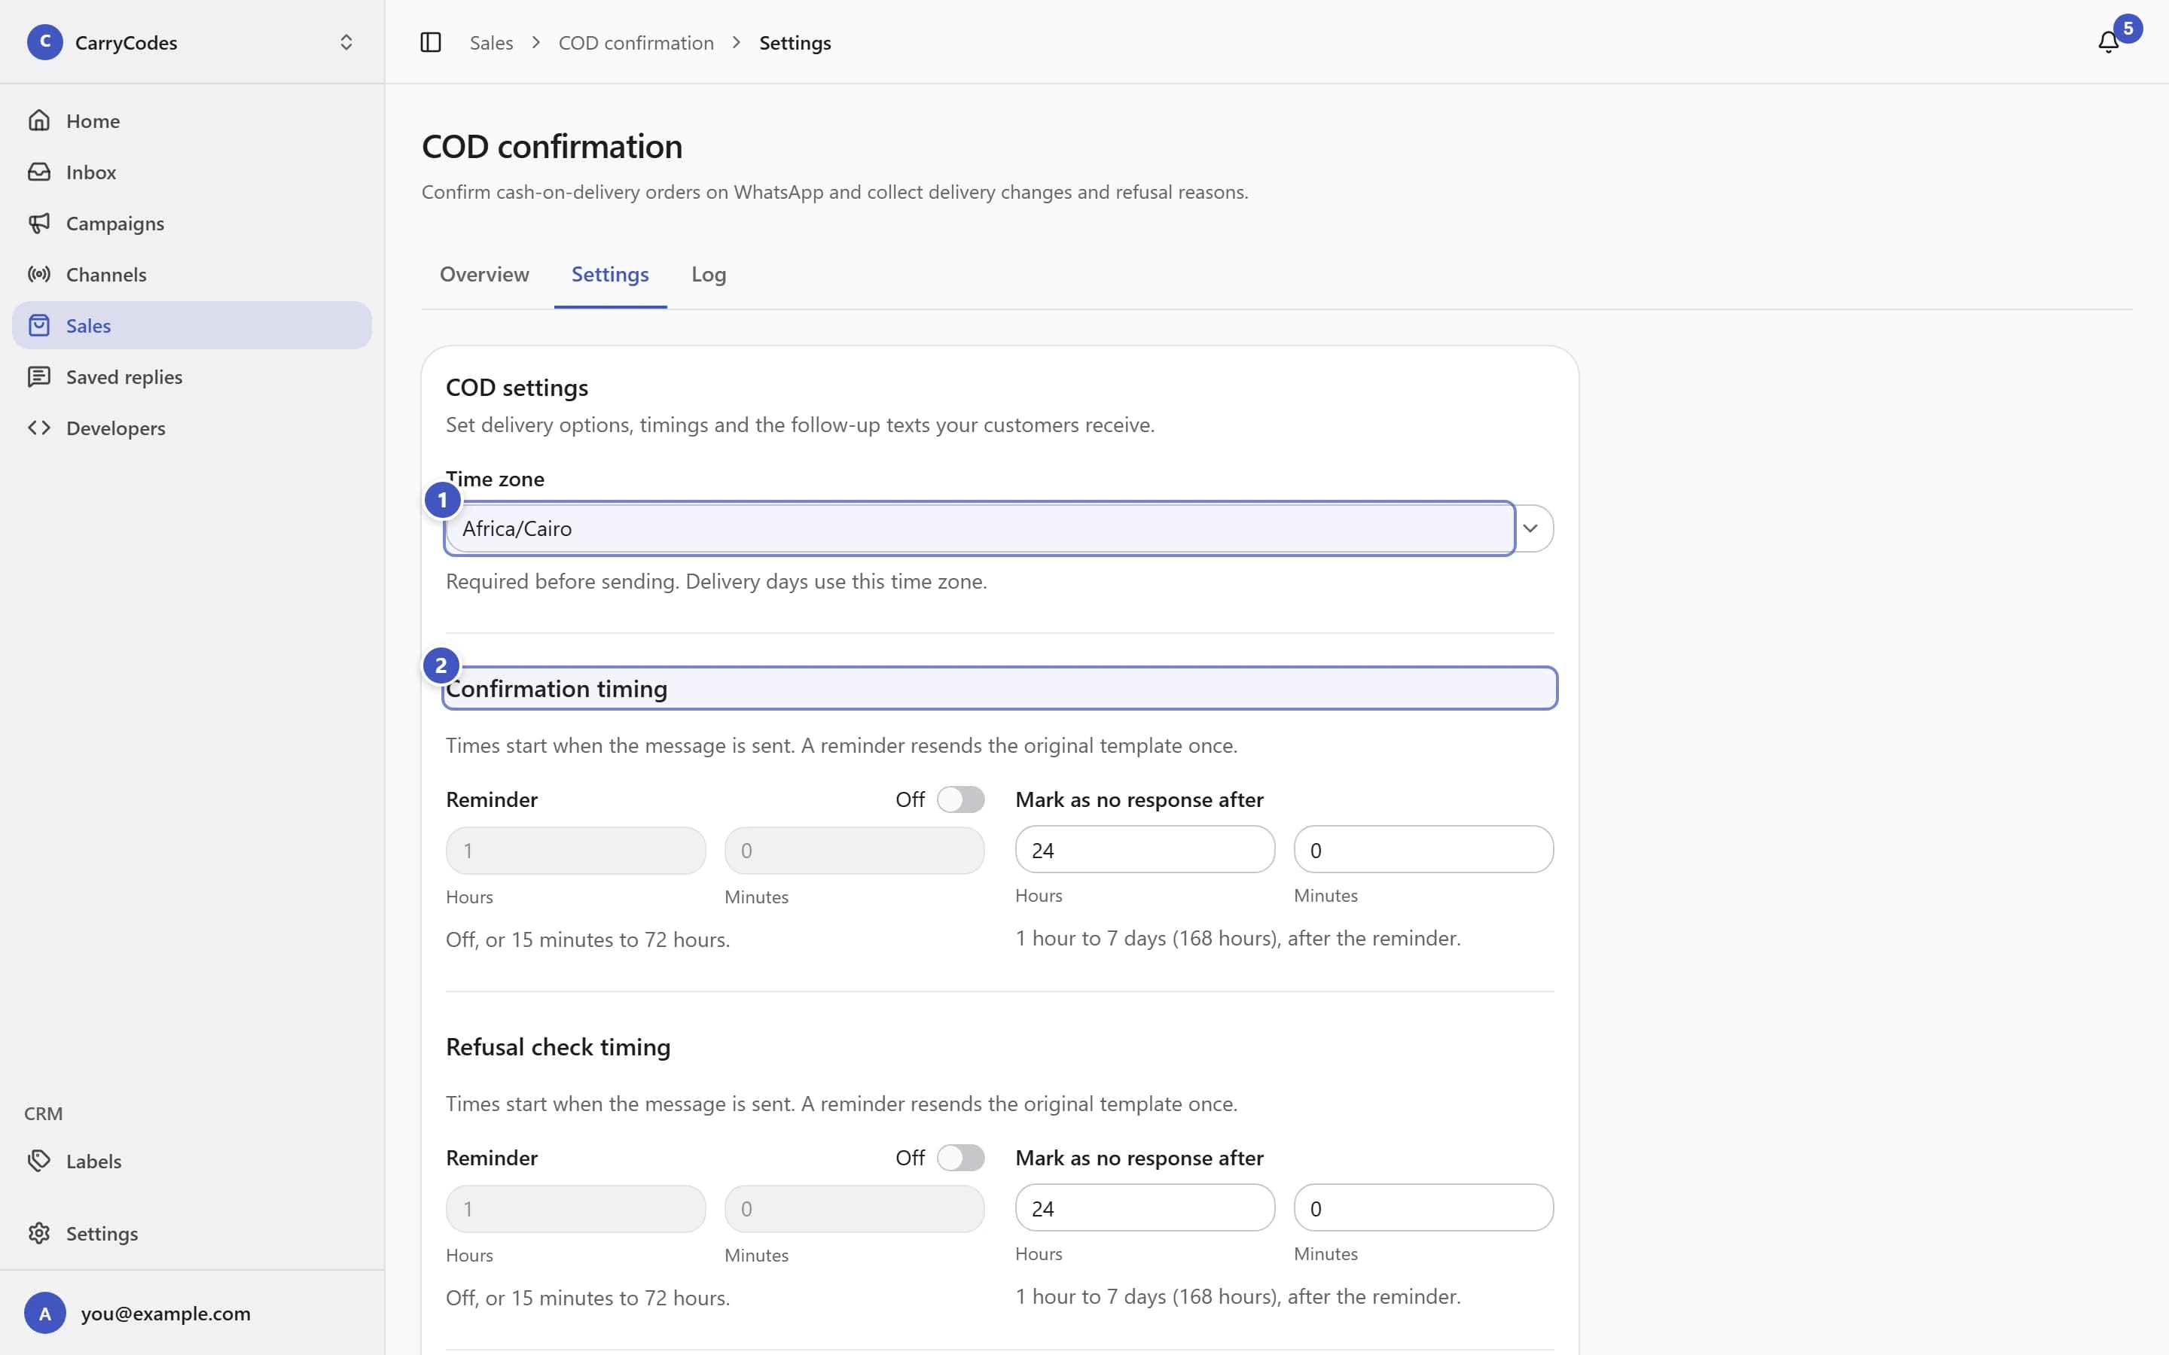2169x1355 pixels.
Task: Toggle the sidebar panel icon
Action: pos(430,42)
